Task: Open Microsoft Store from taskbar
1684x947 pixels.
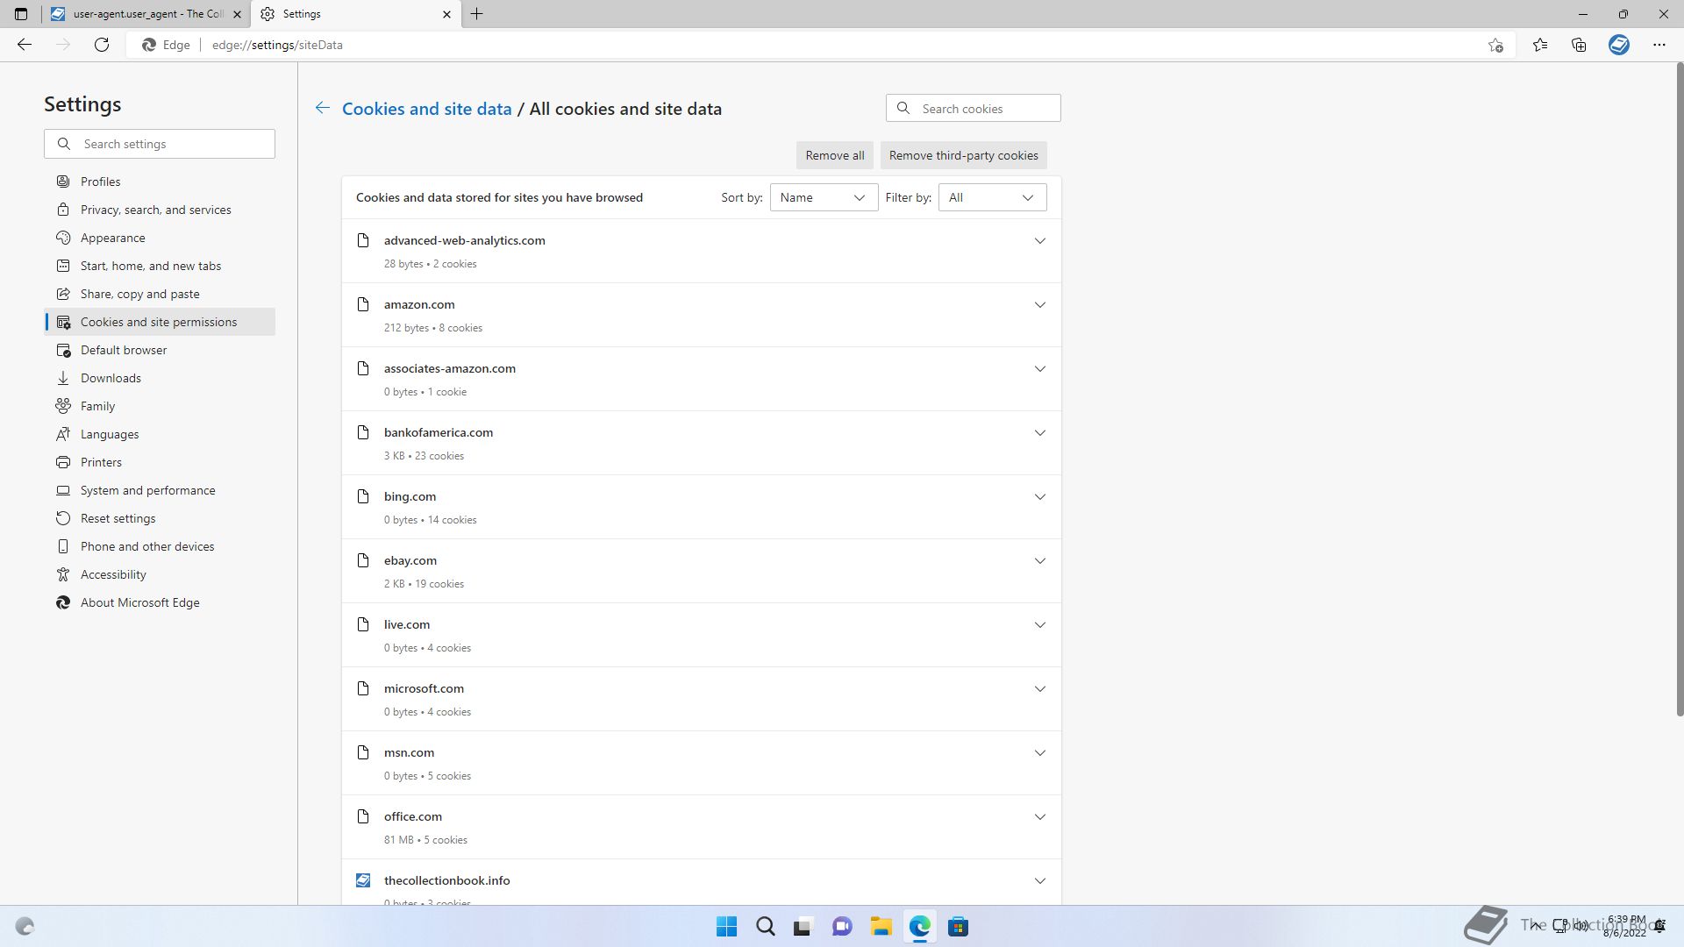Action: click(x=958, y=927)
